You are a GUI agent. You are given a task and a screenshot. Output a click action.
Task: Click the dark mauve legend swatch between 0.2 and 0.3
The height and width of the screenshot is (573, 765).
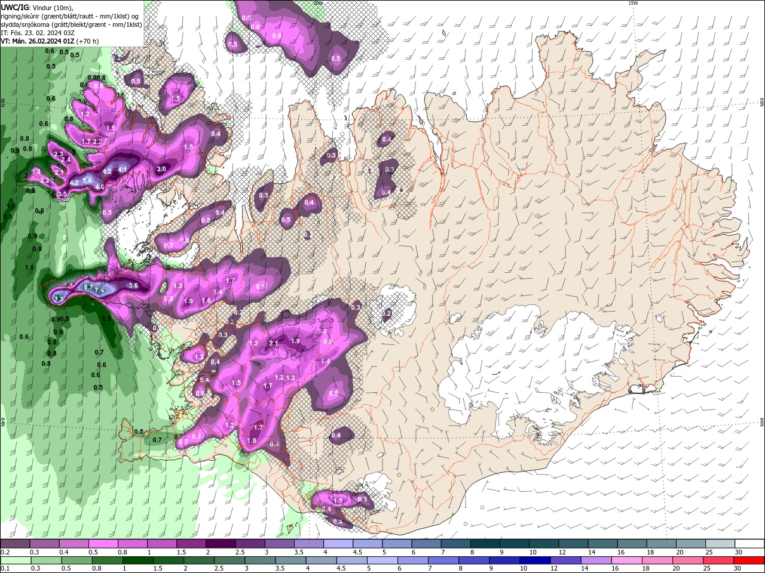16,544
